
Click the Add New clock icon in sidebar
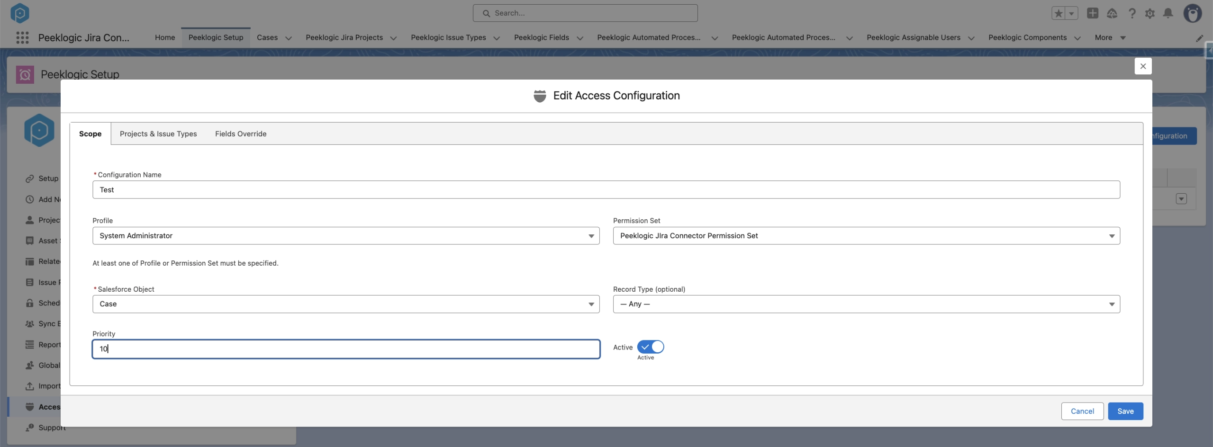[30, 199]
